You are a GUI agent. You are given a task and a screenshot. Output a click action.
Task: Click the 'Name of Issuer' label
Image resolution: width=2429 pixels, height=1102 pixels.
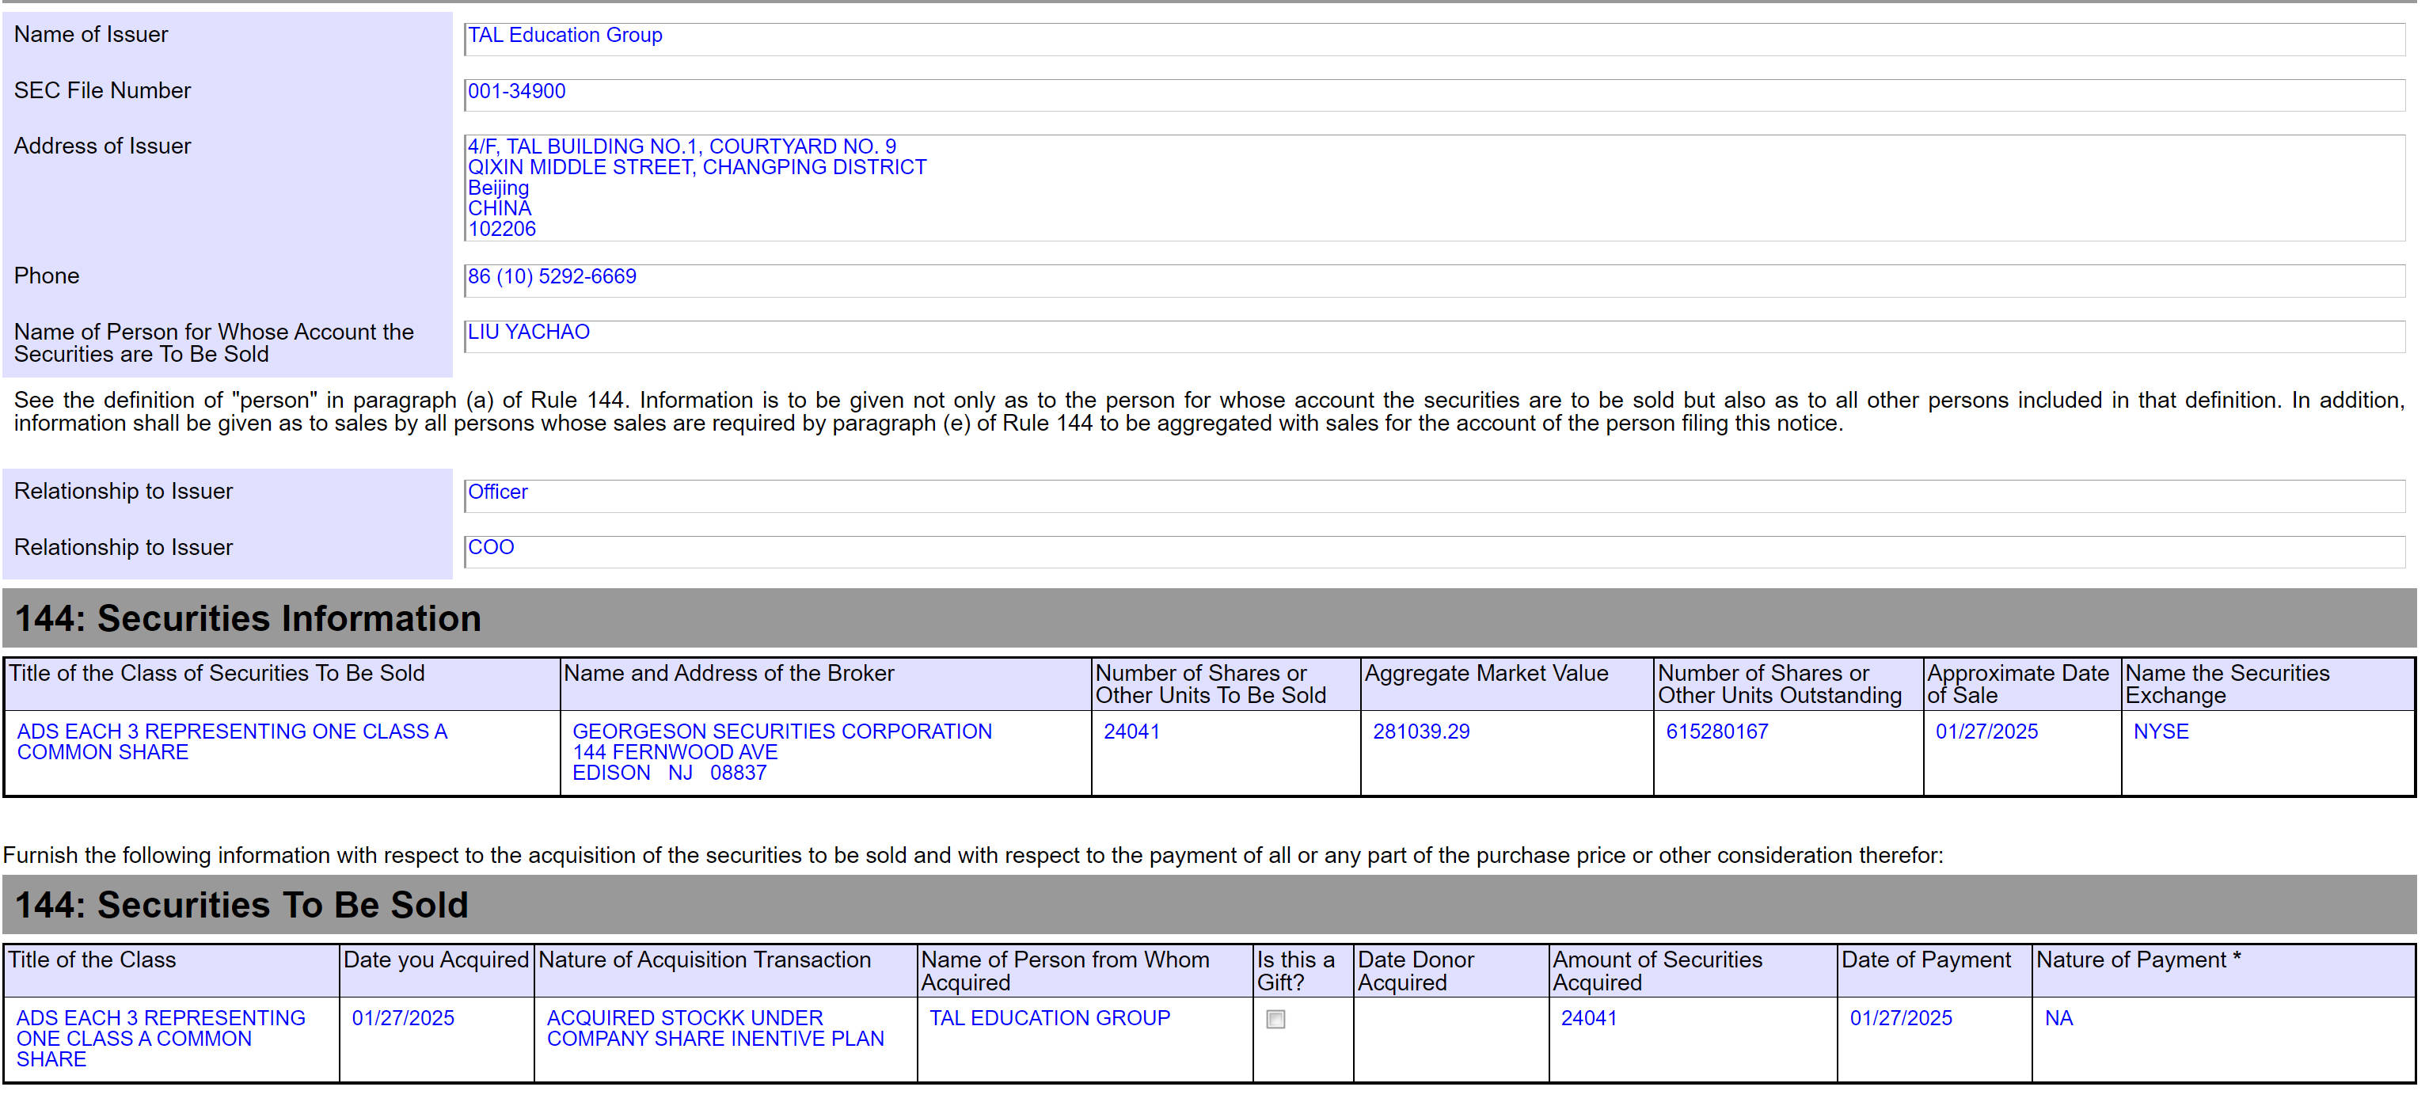(90, 35)
